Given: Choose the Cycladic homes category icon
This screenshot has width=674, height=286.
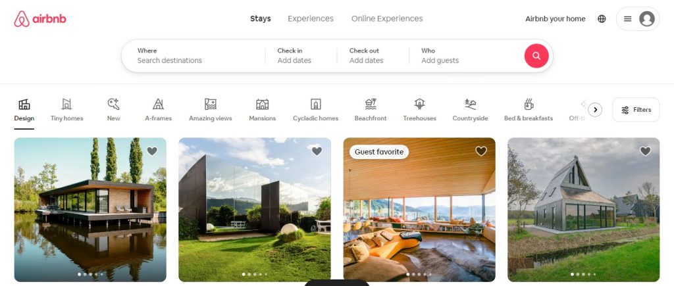Looking at the screenshot, I should pos(315,105).
